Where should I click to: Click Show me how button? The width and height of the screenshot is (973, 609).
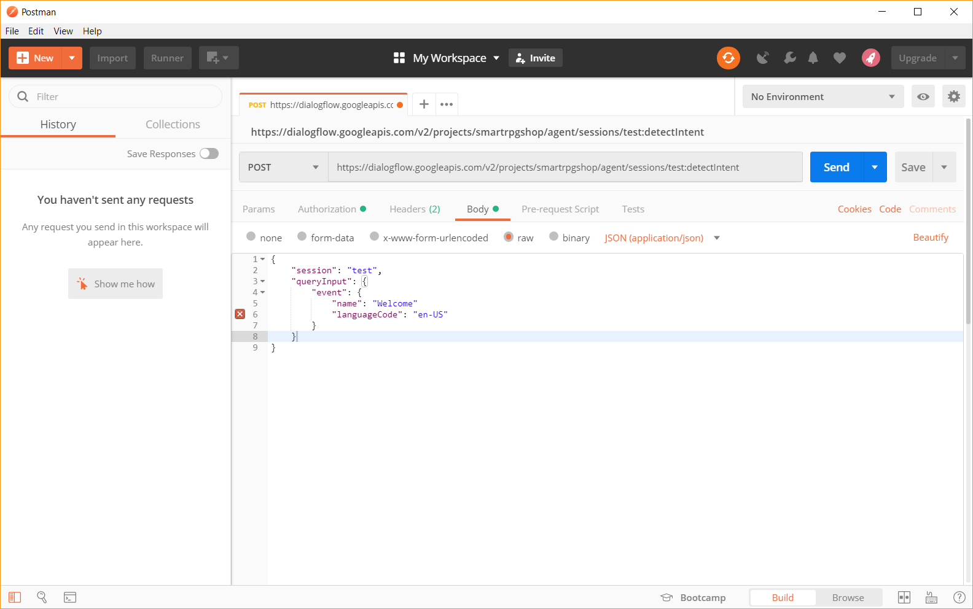tap(115, 284)
